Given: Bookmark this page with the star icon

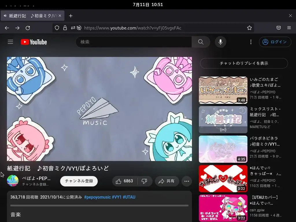Looking at the screenshot, I should click(x=249, y=28).
